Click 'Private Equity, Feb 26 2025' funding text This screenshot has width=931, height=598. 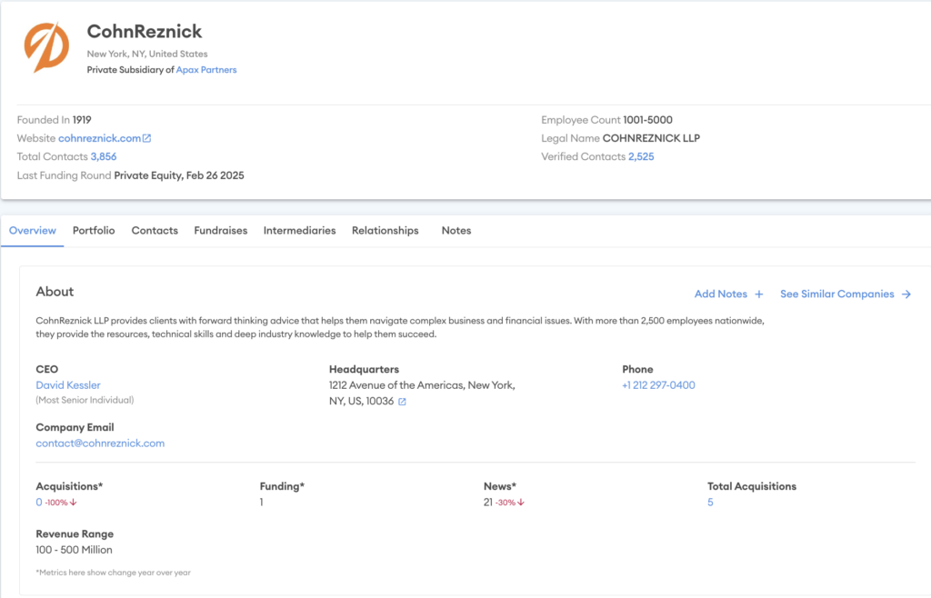[x=179, y=175]
